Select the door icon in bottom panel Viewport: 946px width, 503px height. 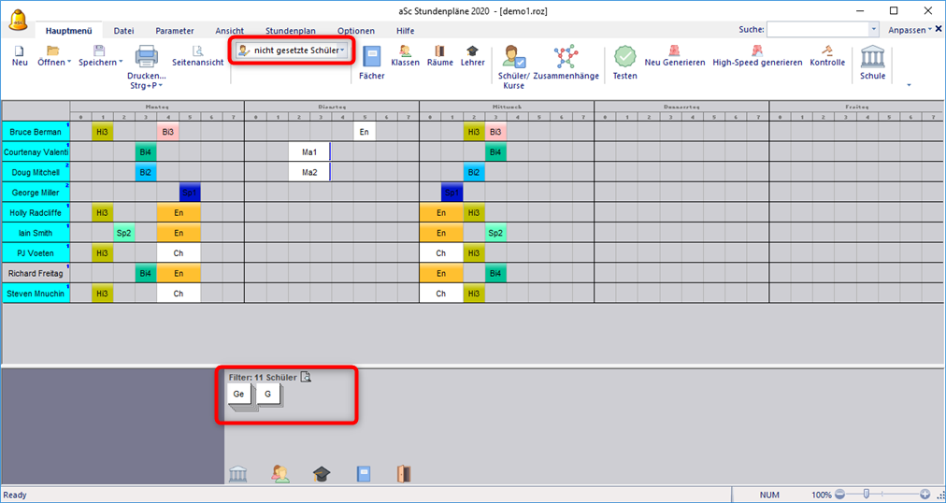[404, 474]
